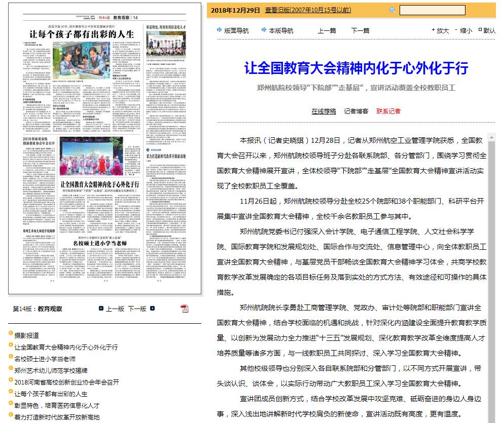
Task: Go to next article 下一篇
Action: coord(360,30)
